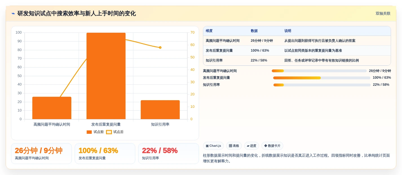Click the 双轴关联 label in the header
Screen dimensions: 402x175
point(383,14)
